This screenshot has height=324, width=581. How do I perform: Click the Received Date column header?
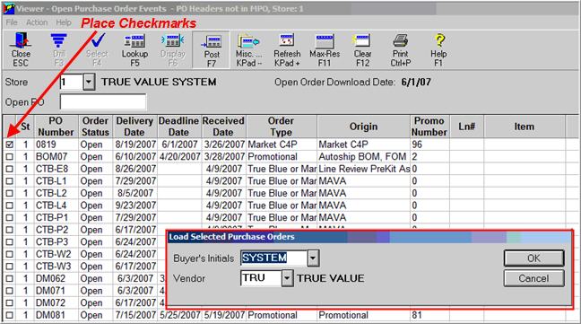coord(224,127)
